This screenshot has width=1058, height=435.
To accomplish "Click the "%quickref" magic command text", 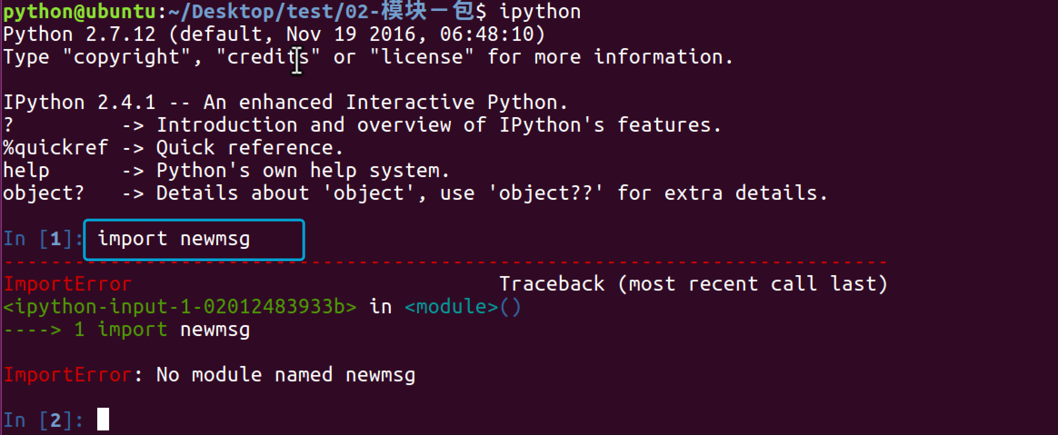I will click(55, 148).
